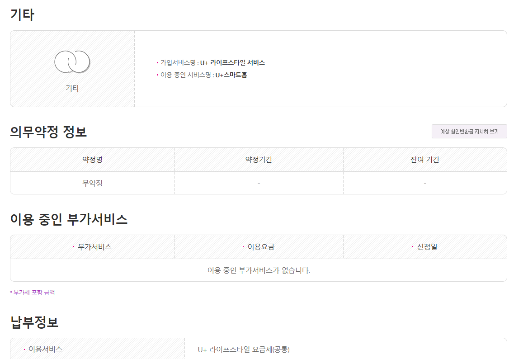Click the 의무약정 정보 section heading

click(x=48, y=132)
